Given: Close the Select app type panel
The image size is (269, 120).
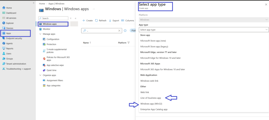Looking at the screenshot, I should pyautogui.click(x=266, y=5).
